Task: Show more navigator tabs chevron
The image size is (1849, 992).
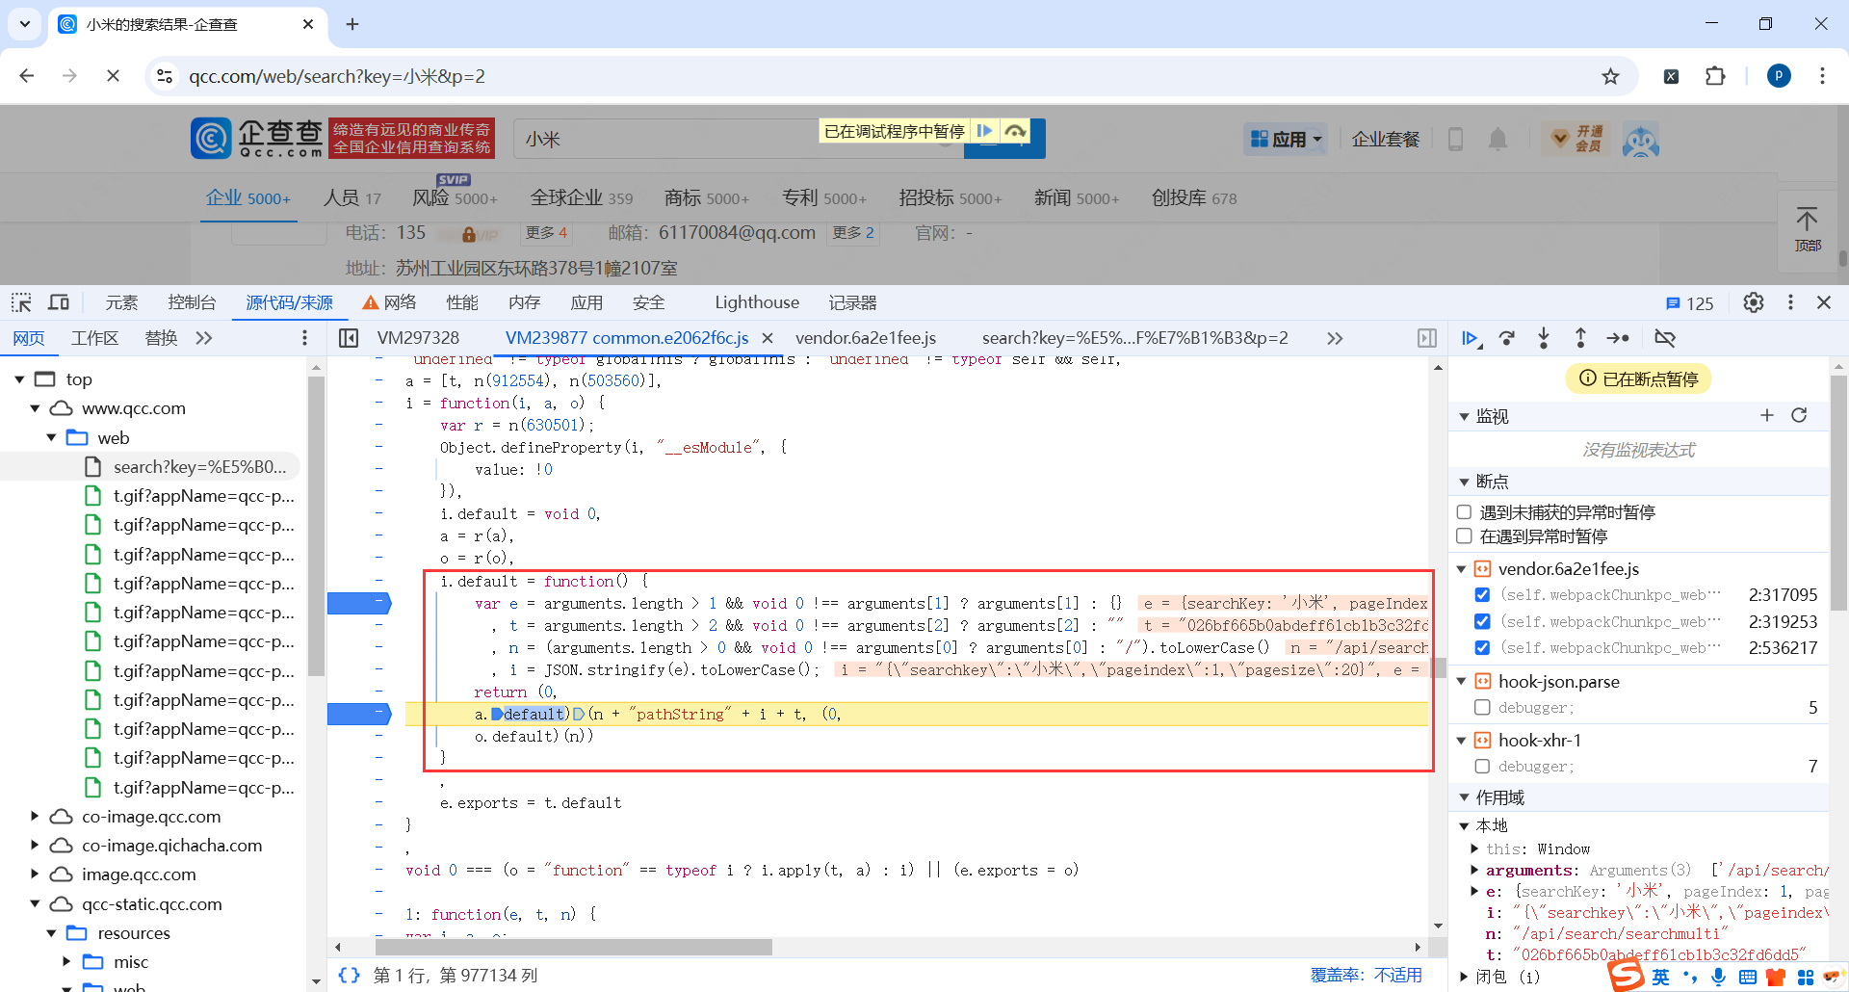Action: 204,338
